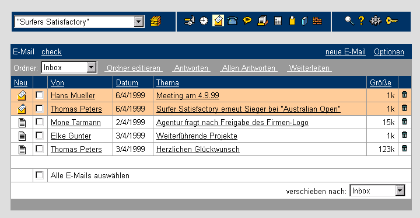Open the yellow speech bubble chat icon
Screen dimensions: 420x218
click(247, 20)
